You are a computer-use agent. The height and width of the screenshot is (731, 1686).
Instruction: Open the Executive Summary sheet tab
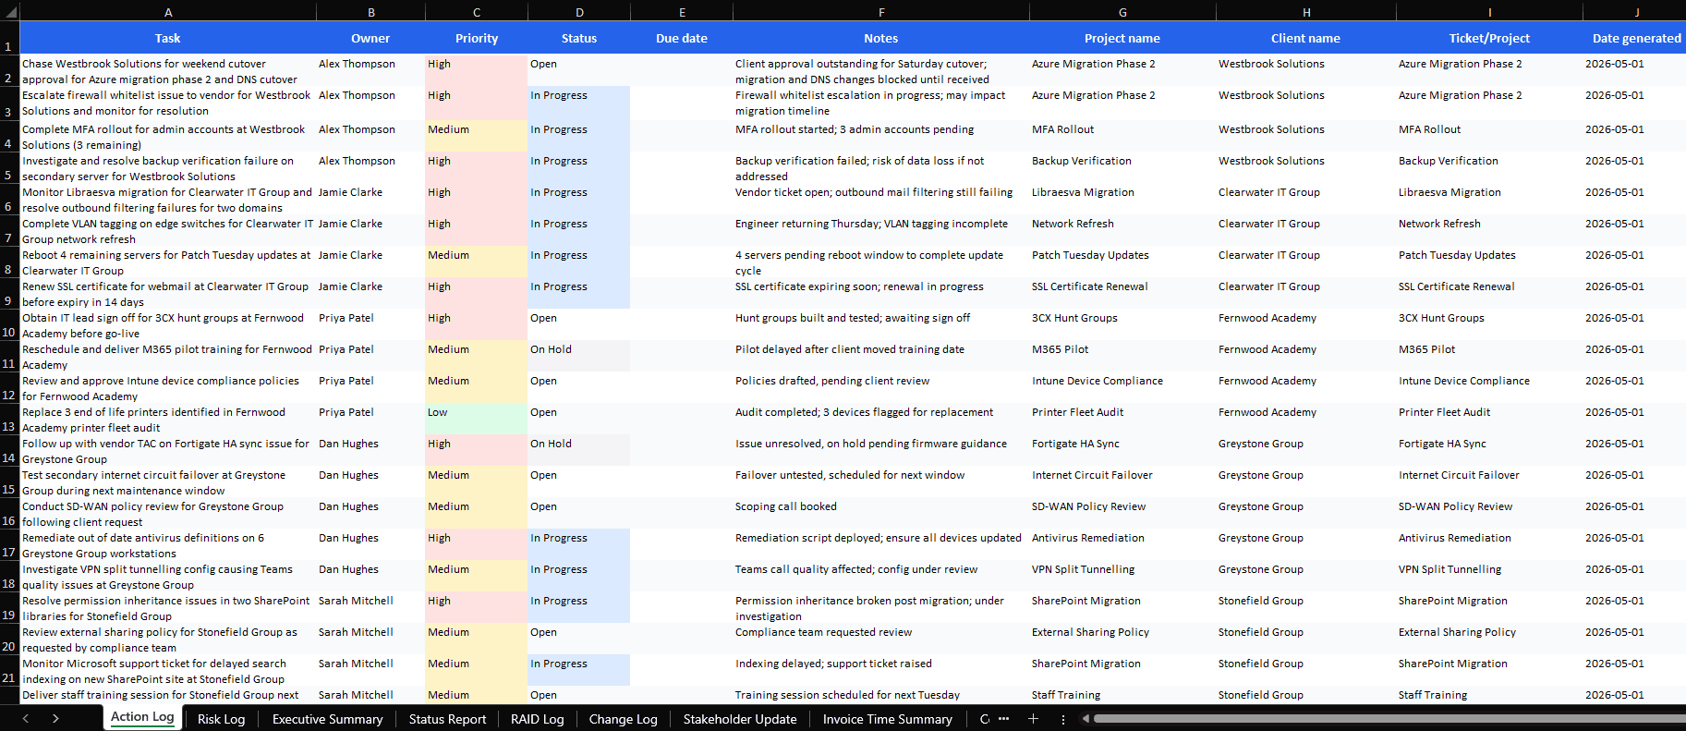(327, 719)
